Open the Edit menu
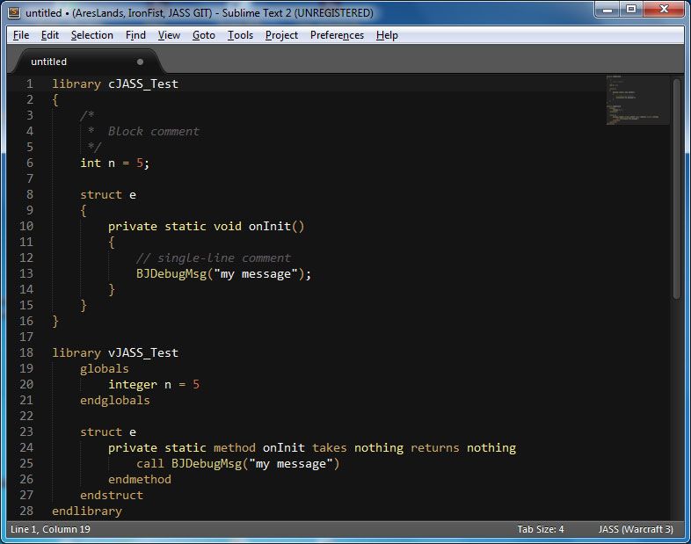The image size is (691, 544). [50, 35]
